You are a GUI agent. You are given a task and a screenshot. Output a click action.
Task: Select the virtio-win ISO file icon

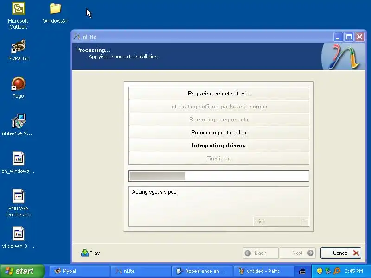18,238
